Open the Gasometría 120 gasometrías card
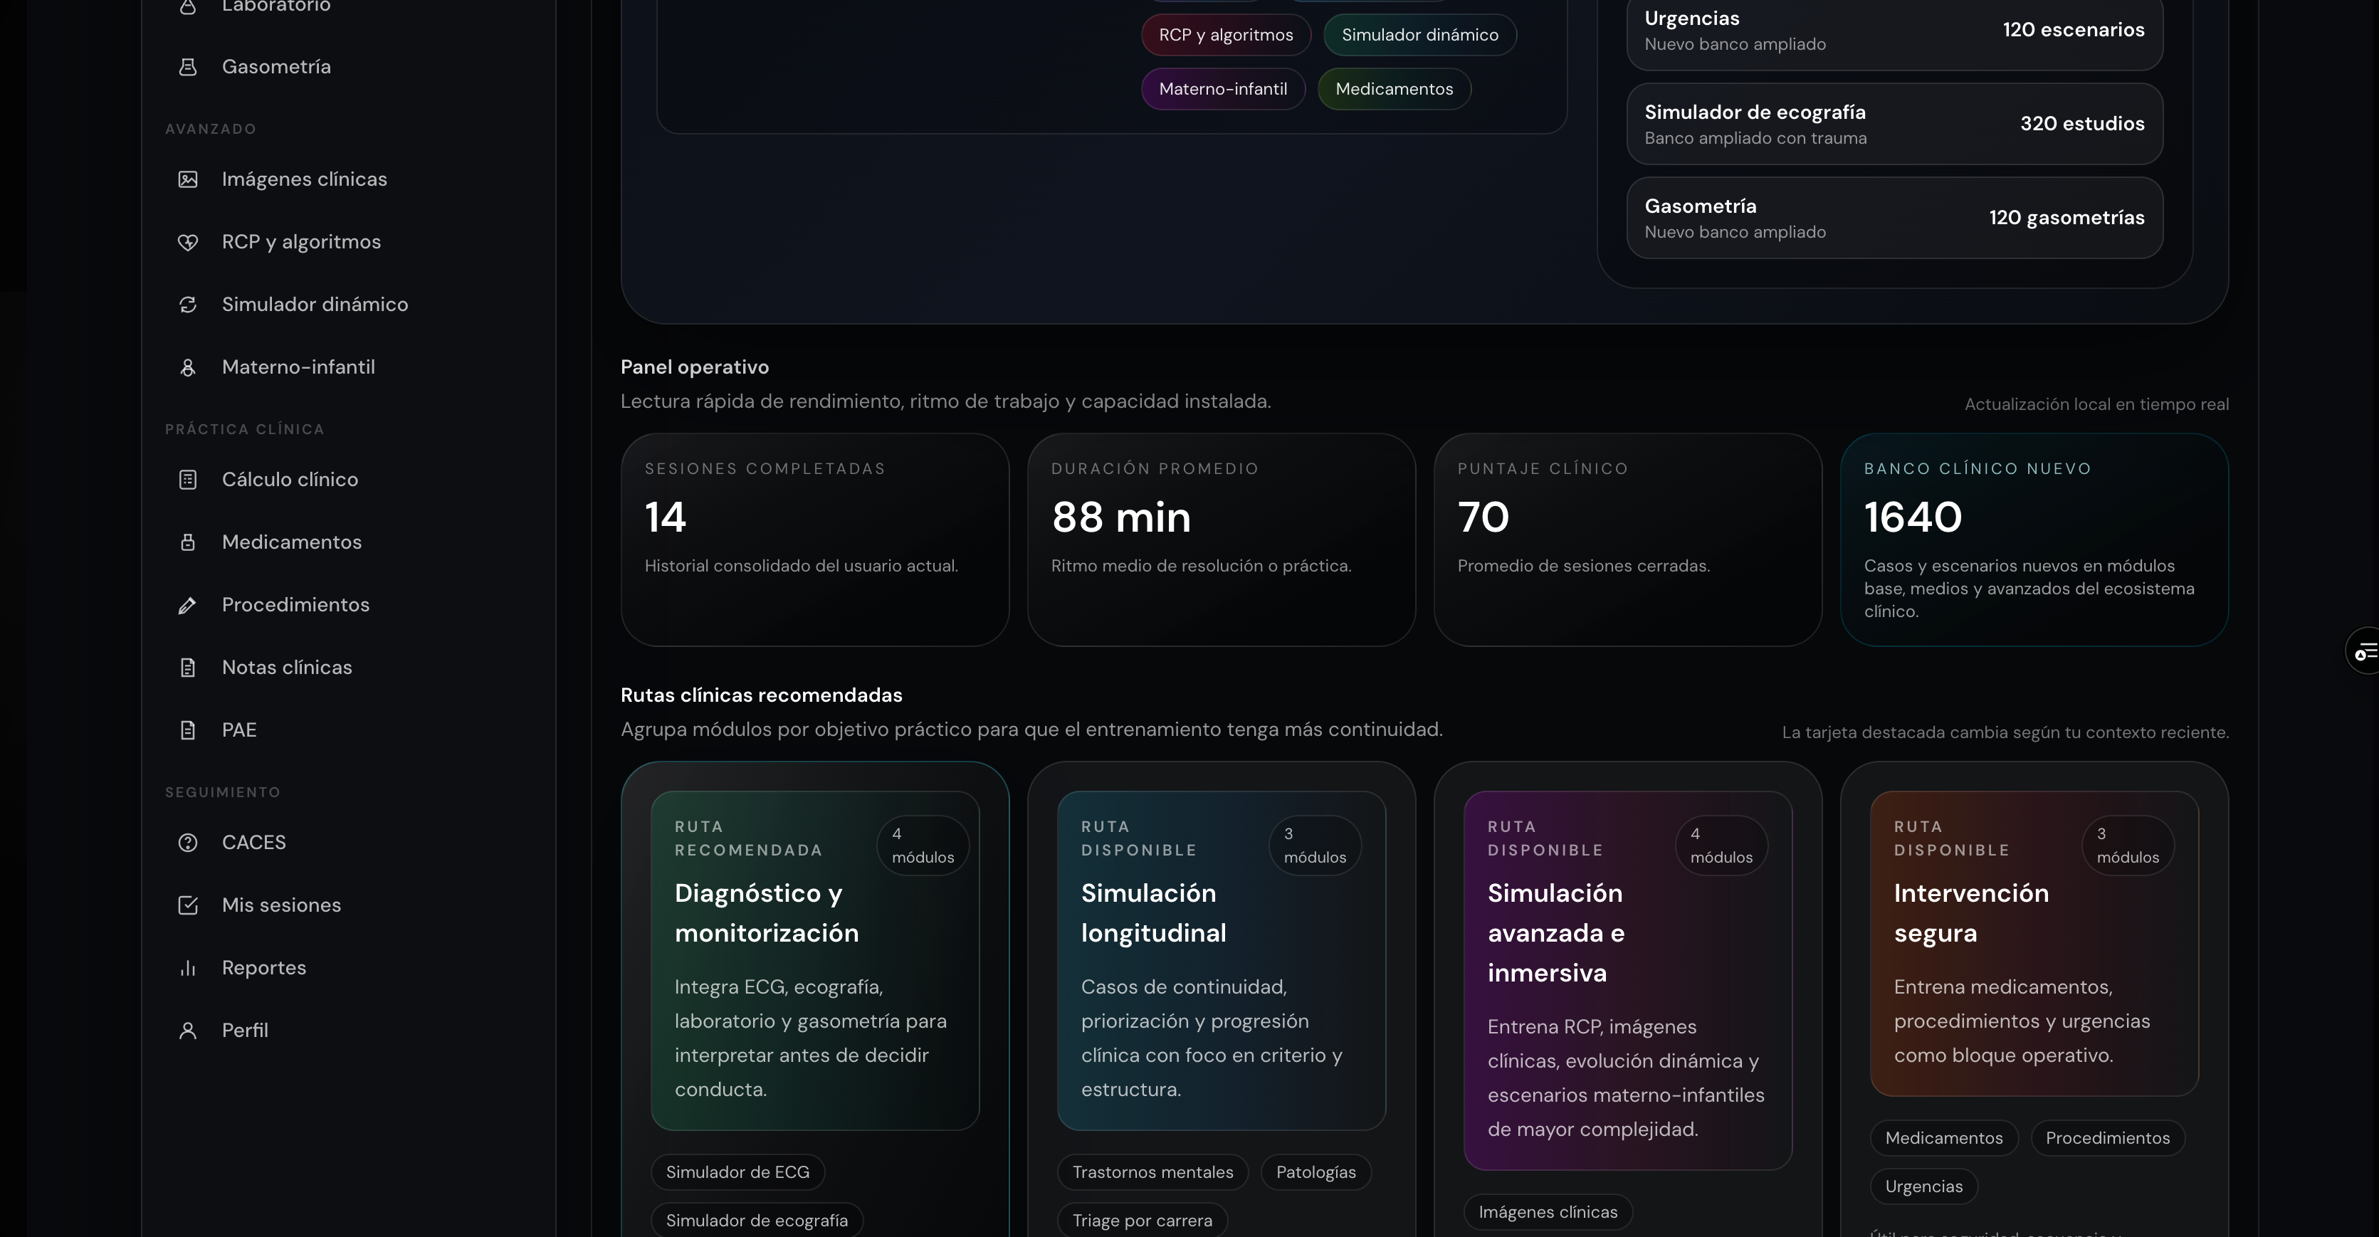This screenshot has width=2379, height=1237. (x=1895, y=218)
